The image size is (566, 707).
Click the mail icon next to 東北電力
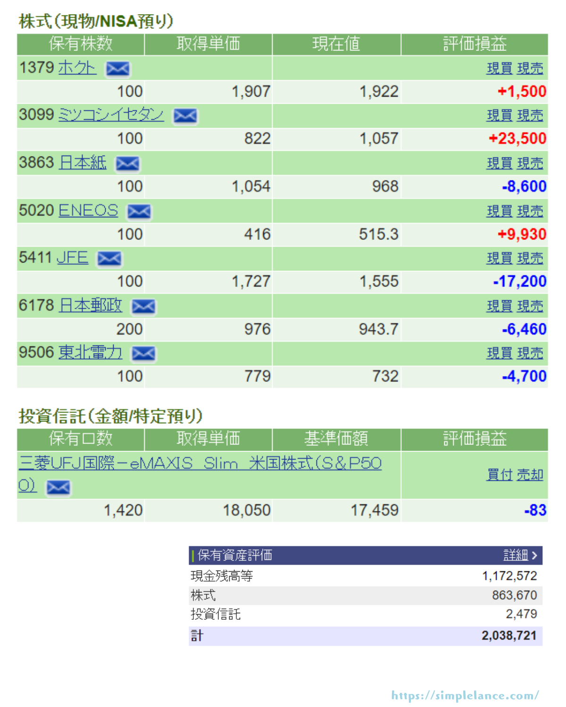point(143,353)
